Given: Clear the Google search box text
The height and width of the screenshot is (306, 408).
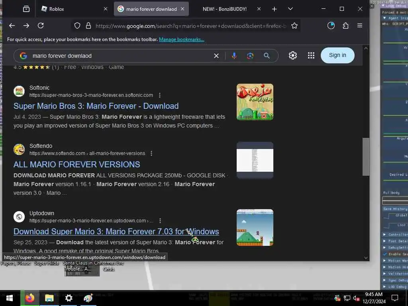Looking at the screenshot, I should click(216, 56).
